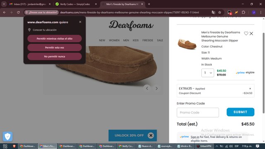Image resolution: width=265 pixels, height=149 pixels.
Task: Go back in browser history
Action: click(x=5, y=12)
